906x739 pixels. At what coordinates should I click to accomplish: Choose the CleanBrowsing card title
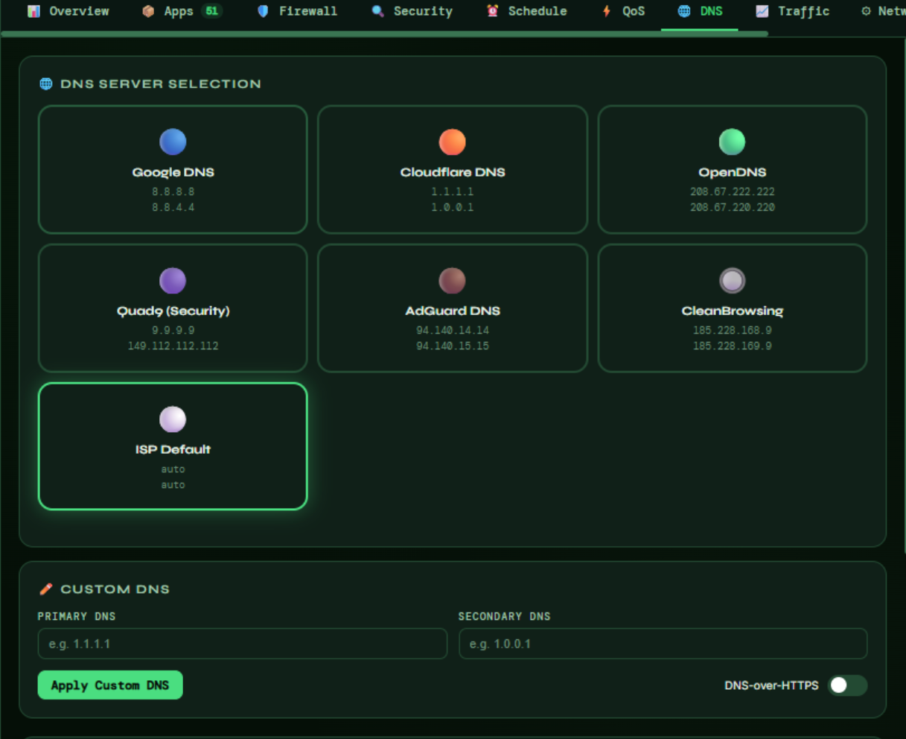click(733, 311)
